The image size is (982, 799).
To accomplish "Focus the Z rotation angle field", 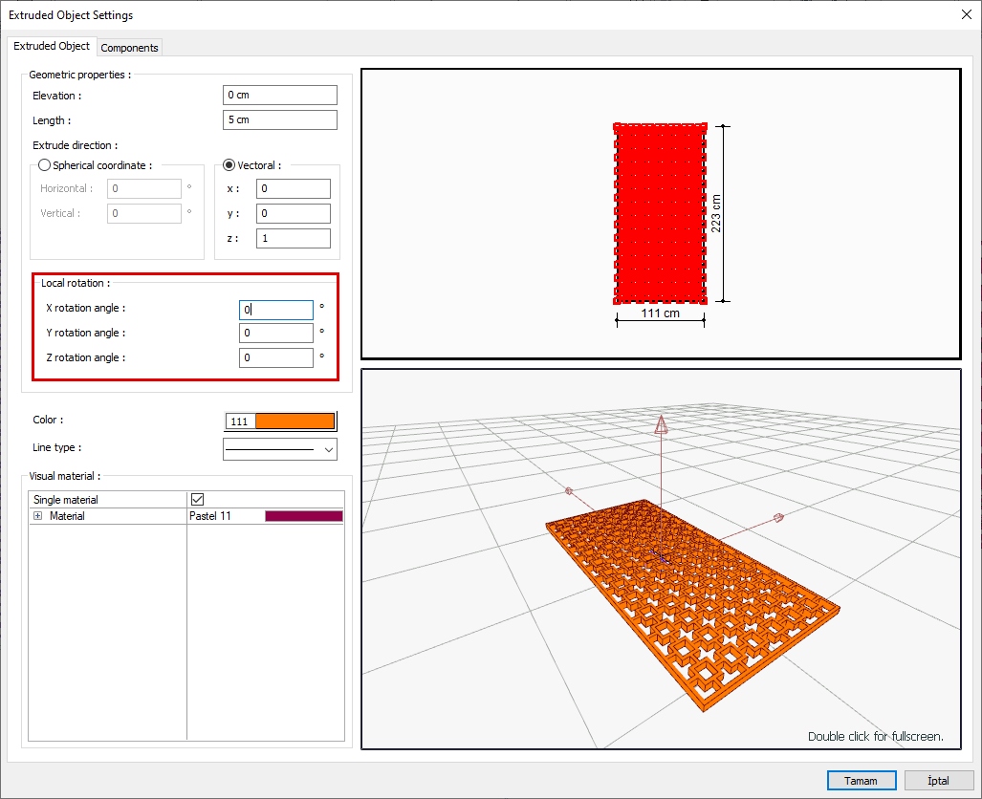I will point(275,357).
